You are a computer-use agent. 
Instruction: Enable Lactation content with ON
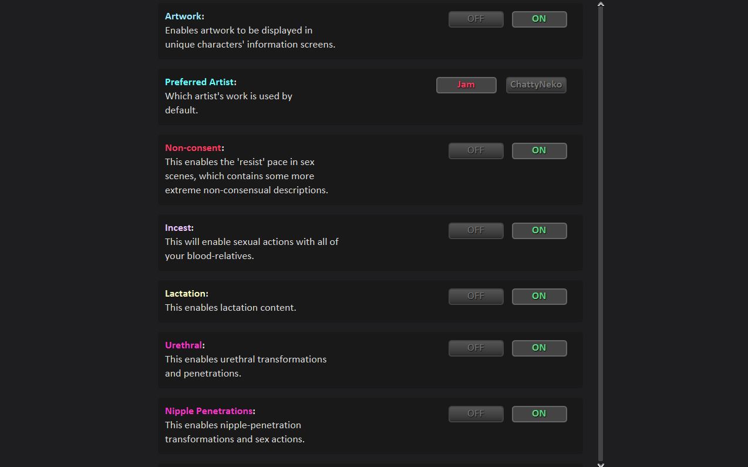tap(539, 296)
